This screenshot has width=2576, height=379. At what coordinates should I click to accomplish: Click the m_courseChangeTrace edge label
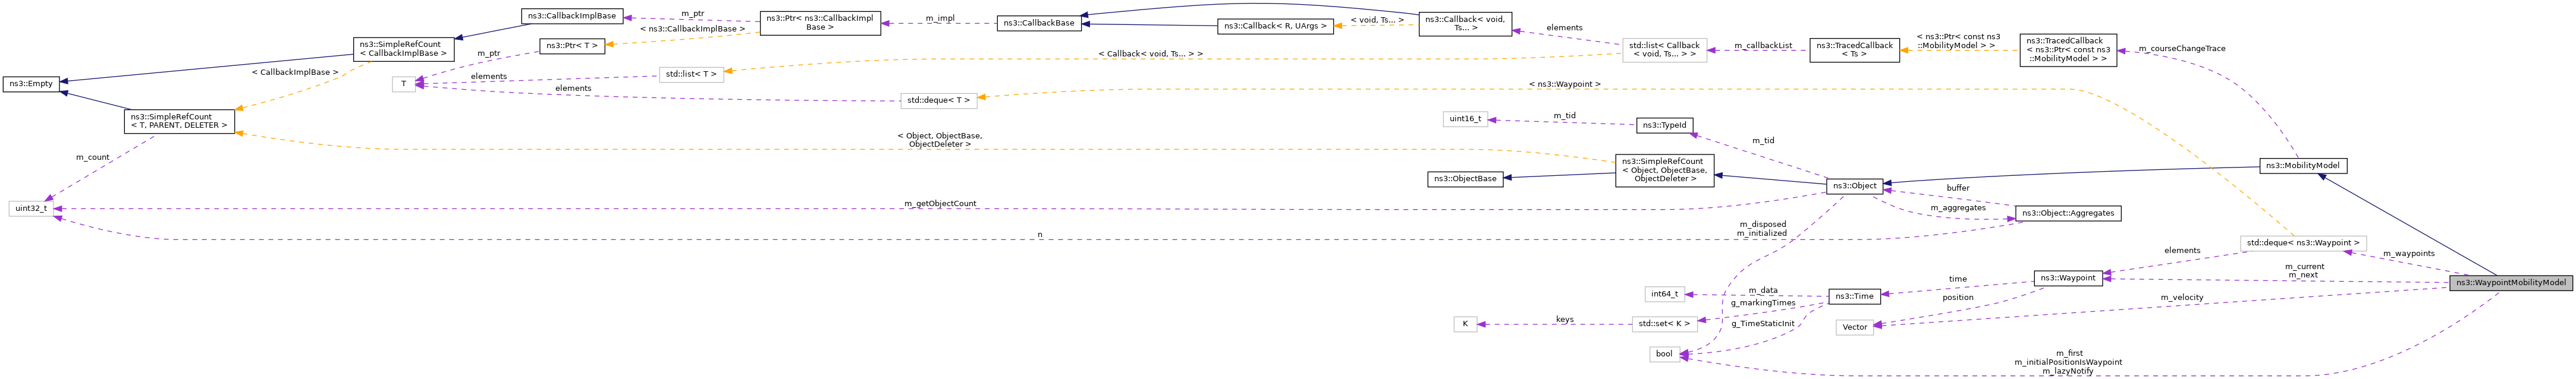coord(2182,48)
